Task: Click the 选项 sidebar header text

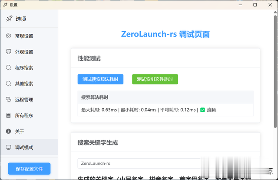Action: tap(21, 19)
